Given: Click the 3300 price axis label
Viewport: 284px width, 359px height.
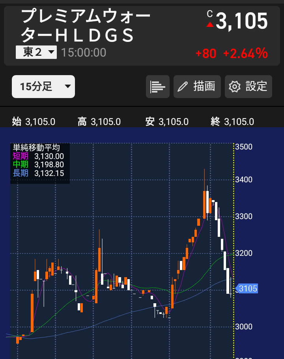Looking at the screenshot, I should tap(244, 216).
